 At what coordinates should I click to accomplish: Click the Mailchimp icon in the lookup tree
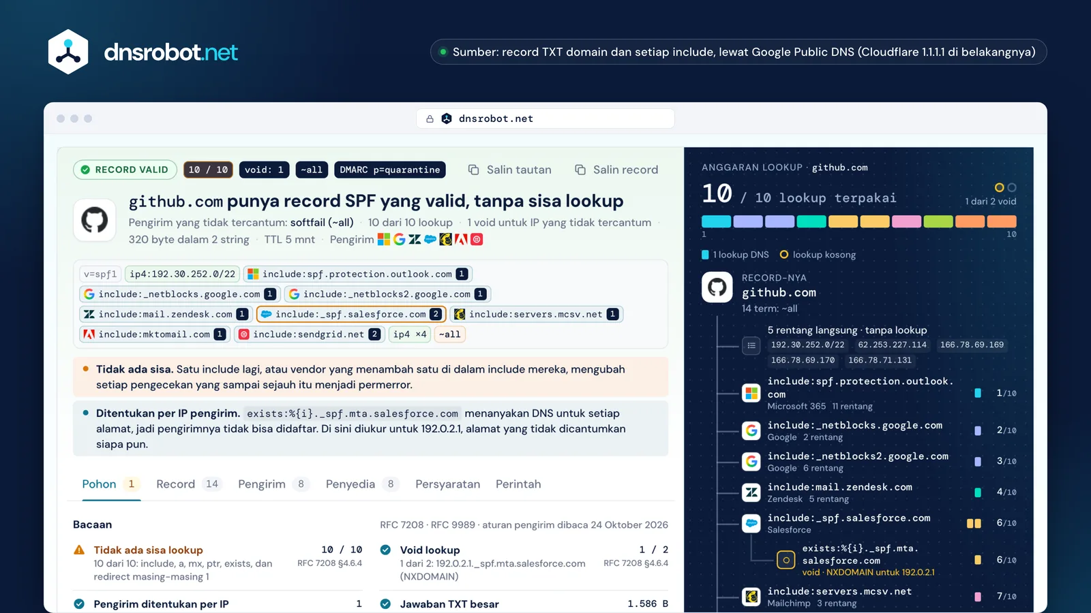click(x=751, y=597)
